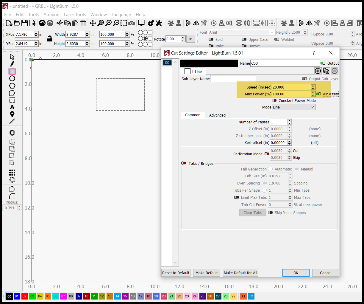The width and height of the screenshot is (364, 304).
Task: Select the Measure ruler tool
Action: coord(12,121)
